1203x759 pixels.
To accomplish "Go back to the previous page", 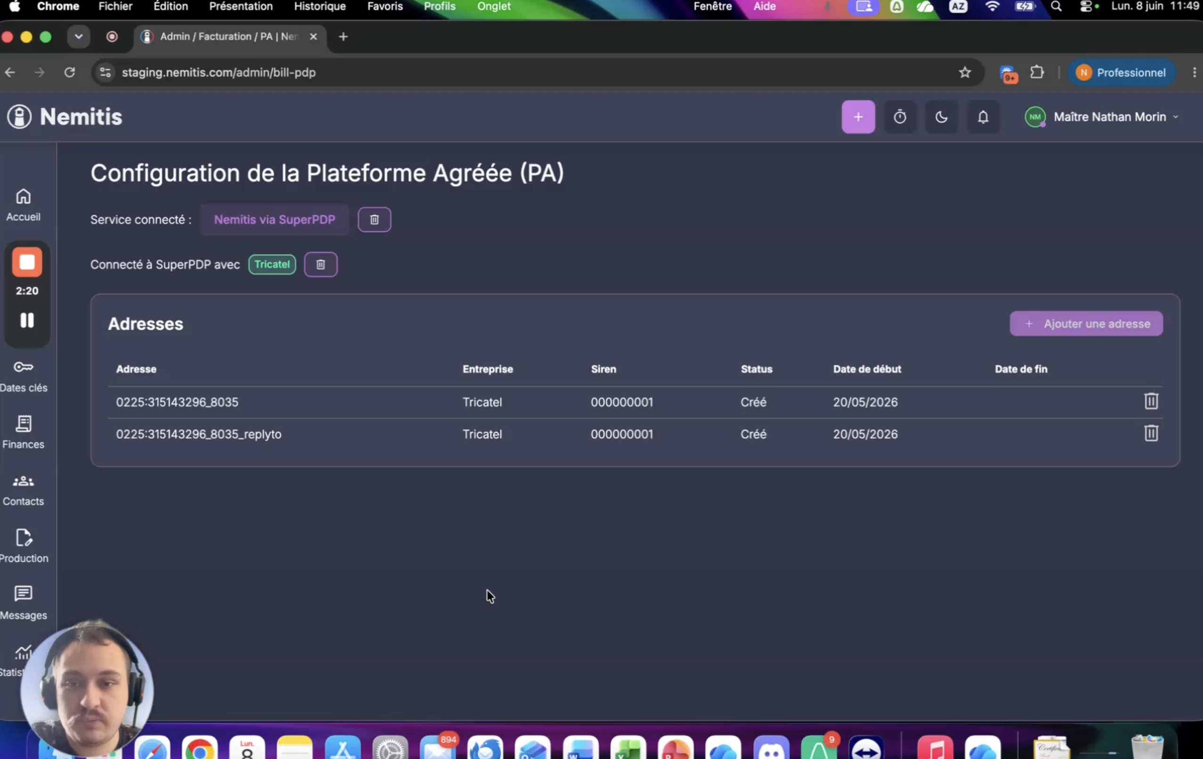I will tap(10, 73).
